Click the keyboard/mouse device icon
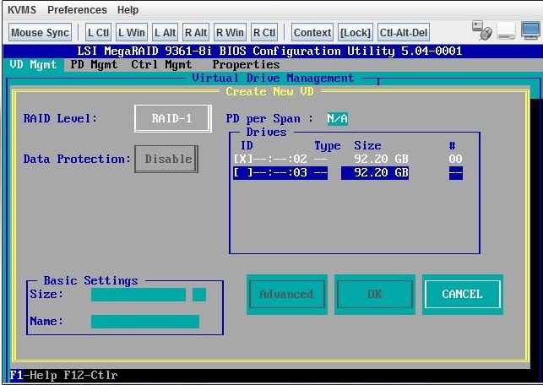The height and width of the screenshot is (385, 543). point(481,30)
